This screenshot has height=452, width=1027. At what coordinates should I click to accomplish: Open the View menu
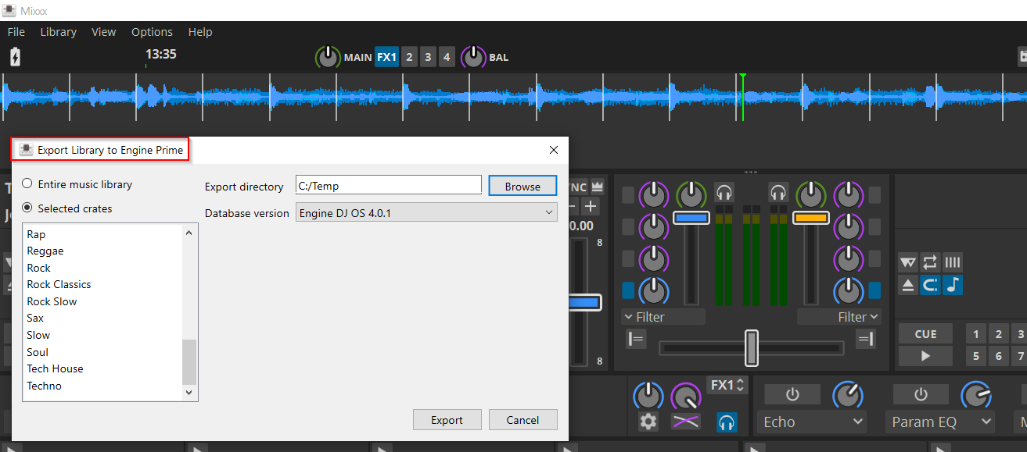click(103, 32)
